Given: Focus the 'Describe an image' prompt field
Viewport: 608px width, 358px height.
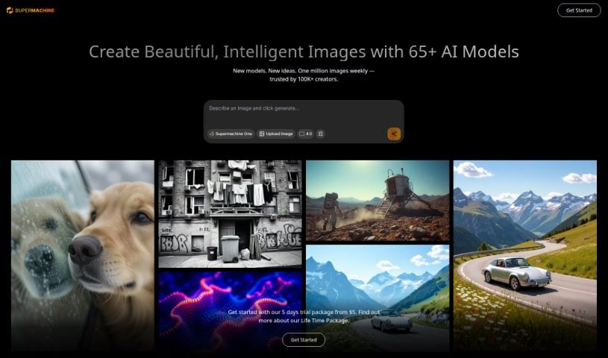Looking at the screenshot, I should point(304,113).
